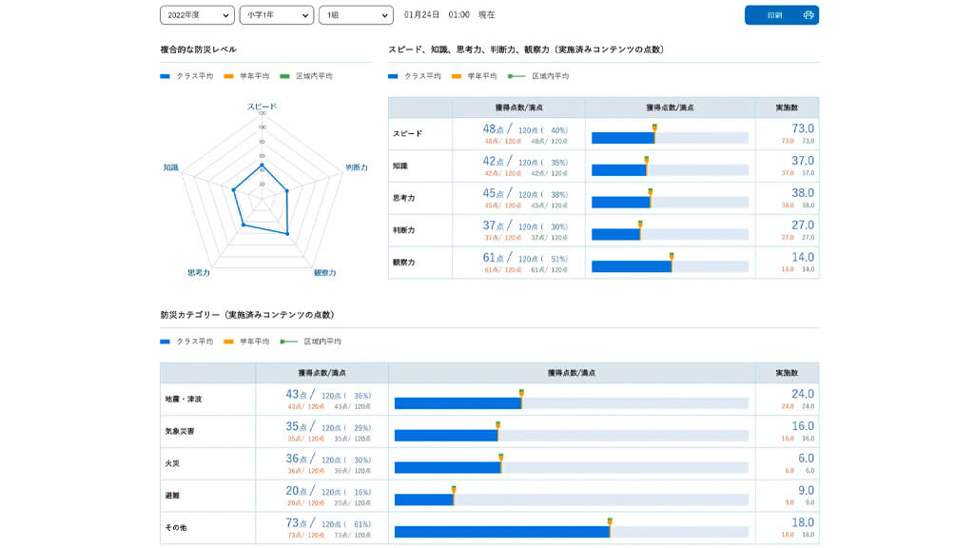Click the printer icon in print button

point(808,15)
